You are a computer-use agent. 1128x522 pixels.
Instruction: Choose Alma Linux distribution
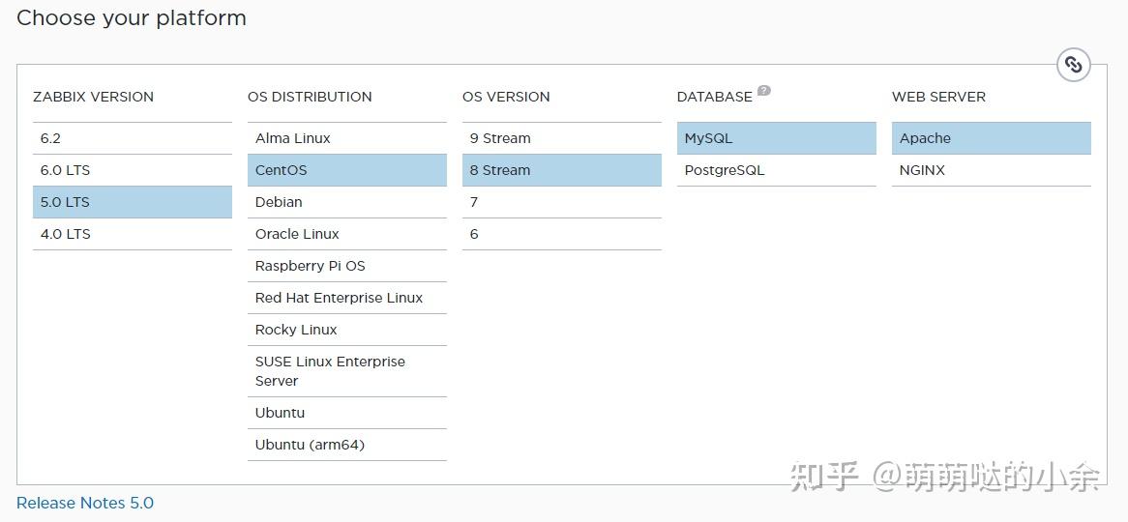[346, 138]
